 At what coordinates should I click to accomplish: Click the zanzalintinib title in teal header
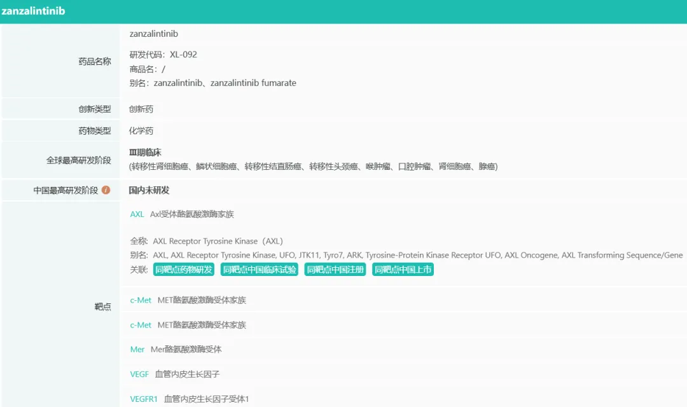[x=33, y=11]
